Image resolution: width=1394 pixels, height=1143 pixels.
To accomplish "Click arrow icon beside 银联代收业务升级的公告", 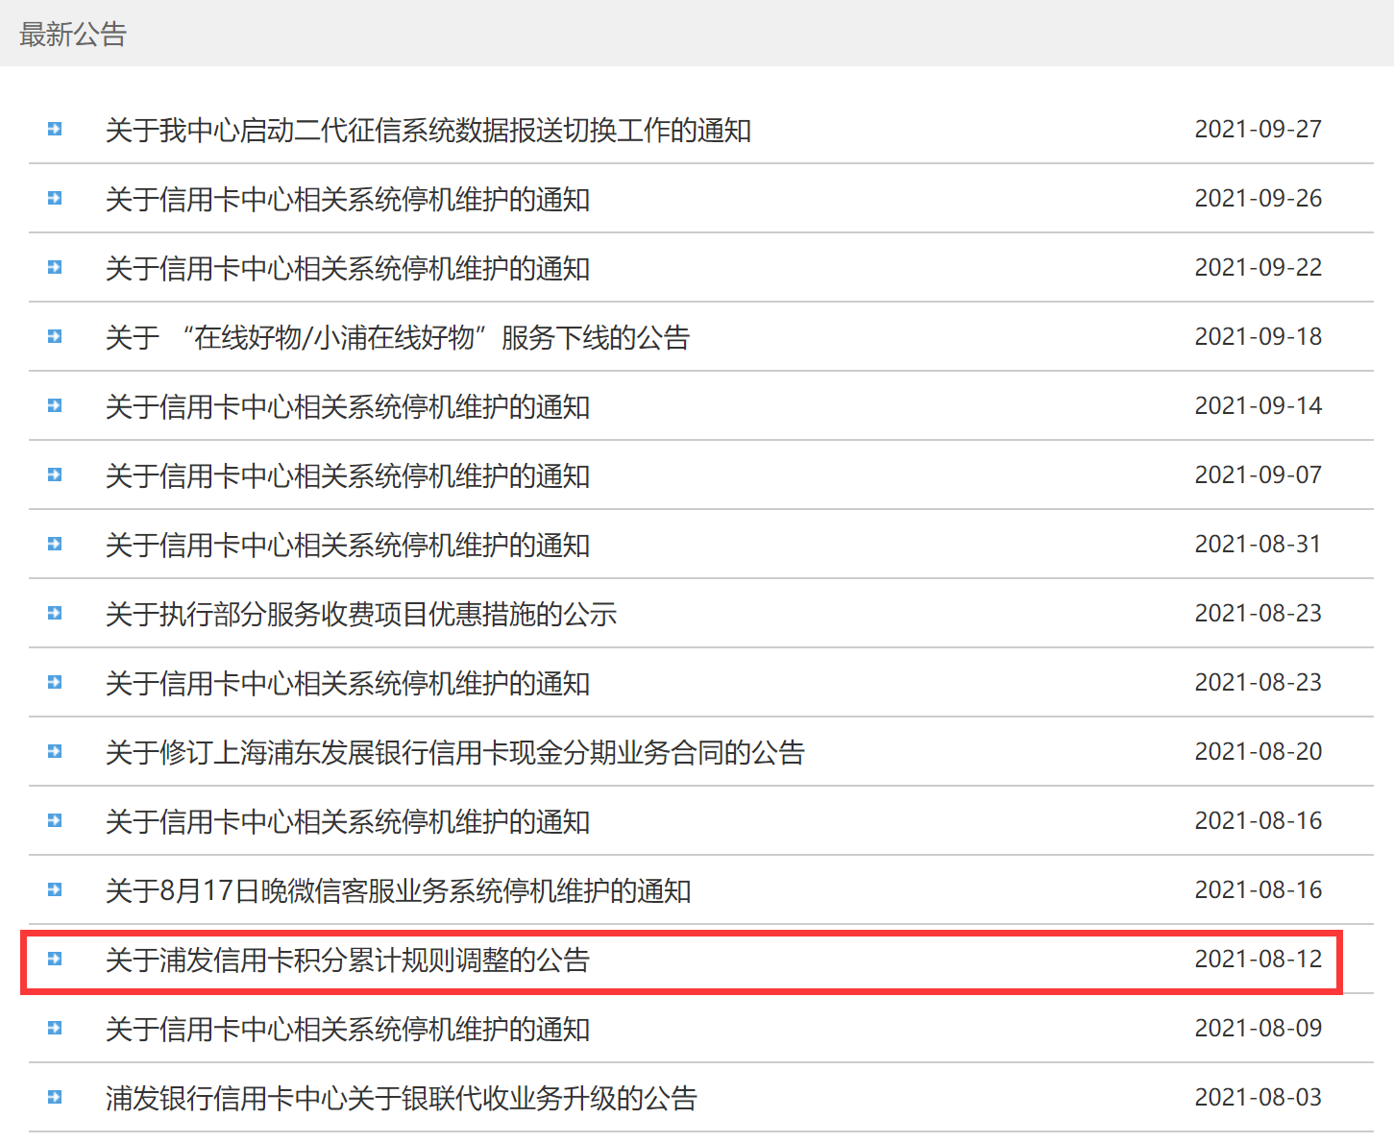I will click(x=55, y=1097).
